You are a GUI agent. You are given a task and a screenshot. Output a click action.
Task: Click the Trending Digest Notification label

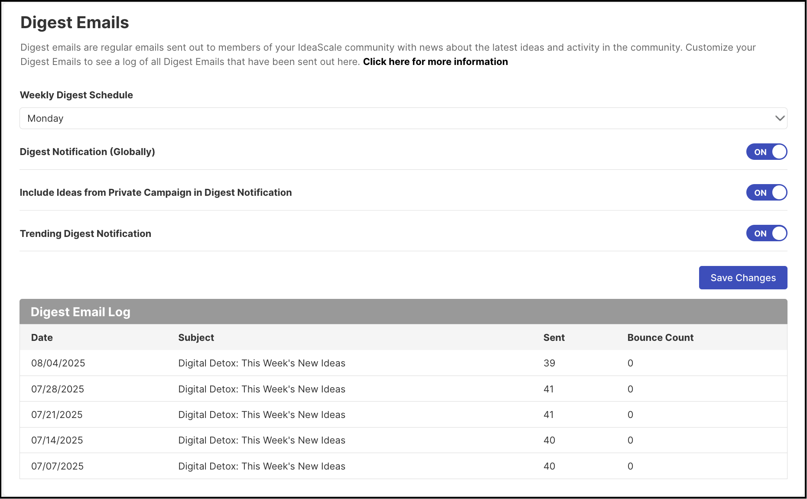click(x=85, y=234)
